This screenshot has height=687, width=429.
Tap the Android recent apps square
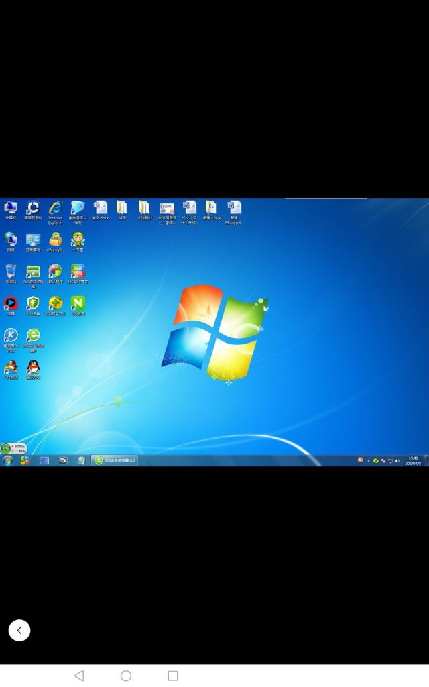coord(173,676)
